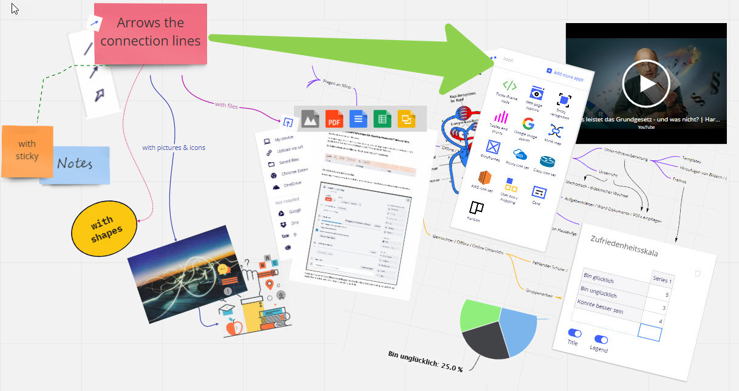Choose the Card app
The height and width of the screenshot is (391, 739).
pyautogui.click(x=539, y=194)
